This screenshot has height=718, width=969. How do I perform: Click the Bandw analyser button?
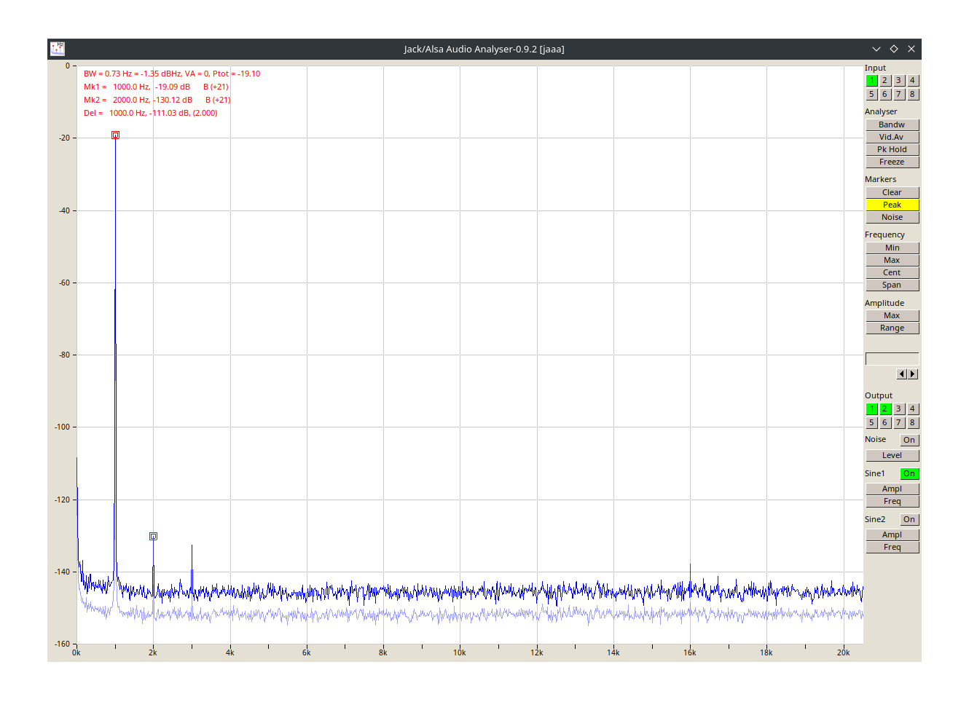tap(892, 125)
